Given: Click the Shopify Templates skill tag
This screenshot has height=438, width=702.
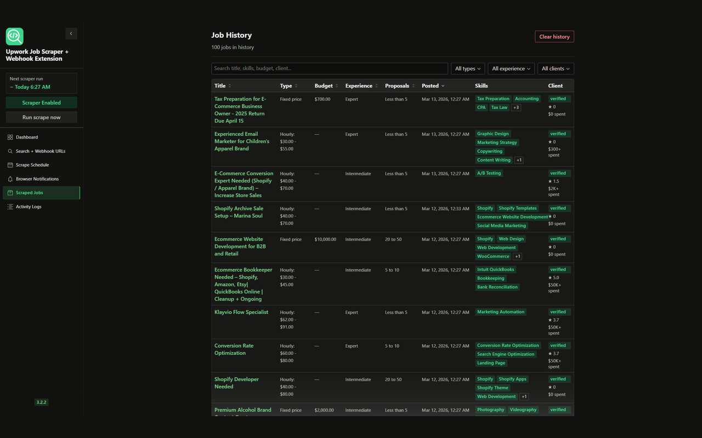Looking at the screenshot, I should [518, 209].
